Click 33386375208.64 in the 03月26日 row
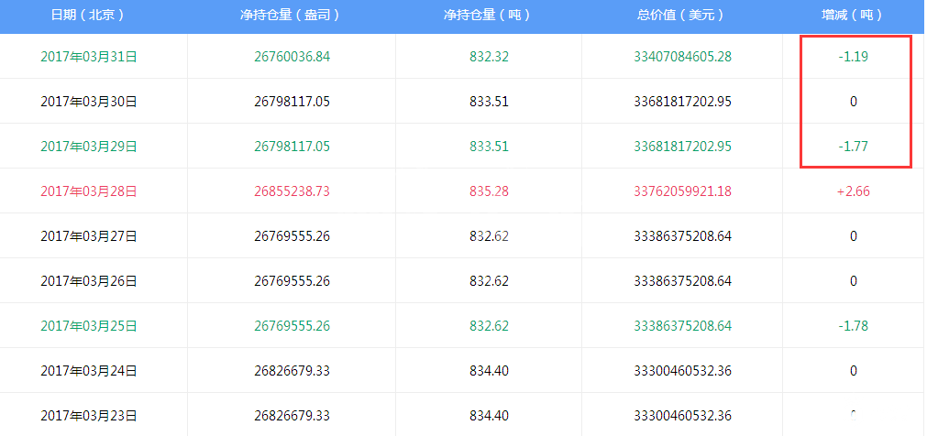The height and width of the screenshot is (436, 927). tap(683, 281)
